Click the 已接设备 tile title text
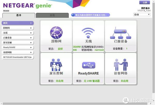This screenshot has height=105, width=155. click(x=121, y=41)
